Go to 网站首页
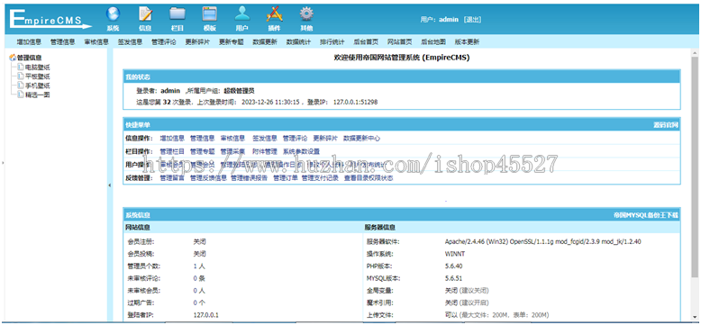This screenshot has width=701, height=325. click(x=400, y=42)
